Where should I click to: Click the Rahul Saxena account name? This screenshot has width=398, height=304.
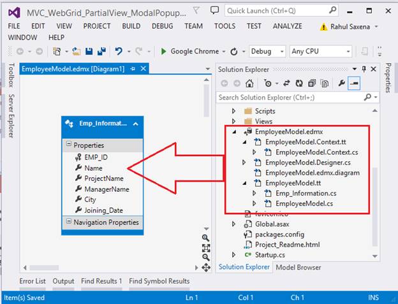coord(350,27)
